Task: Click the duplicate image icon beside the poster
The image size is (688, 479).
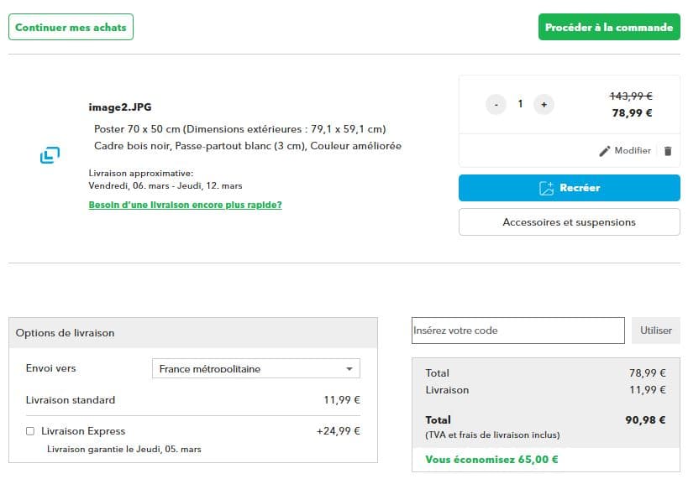Action: pos(50,155)
